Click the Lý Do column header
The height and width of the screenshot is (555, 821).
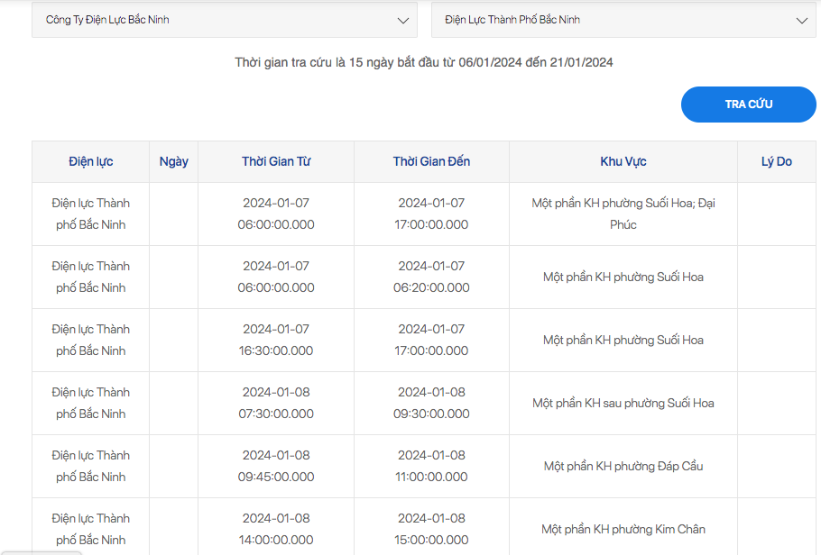tap(777, 161)
